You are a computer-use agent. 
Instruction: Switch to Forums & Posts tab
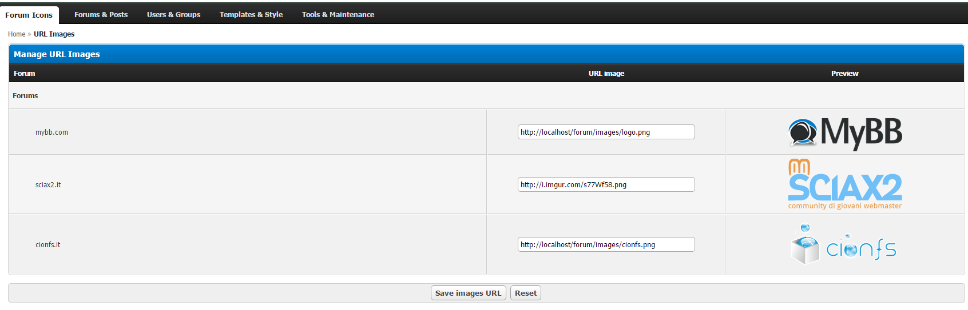coord(101,15)
